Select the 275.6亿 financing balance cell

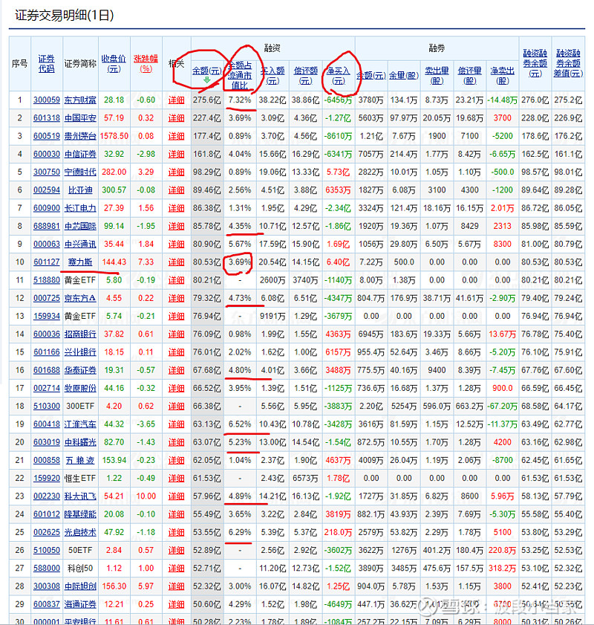207,100
